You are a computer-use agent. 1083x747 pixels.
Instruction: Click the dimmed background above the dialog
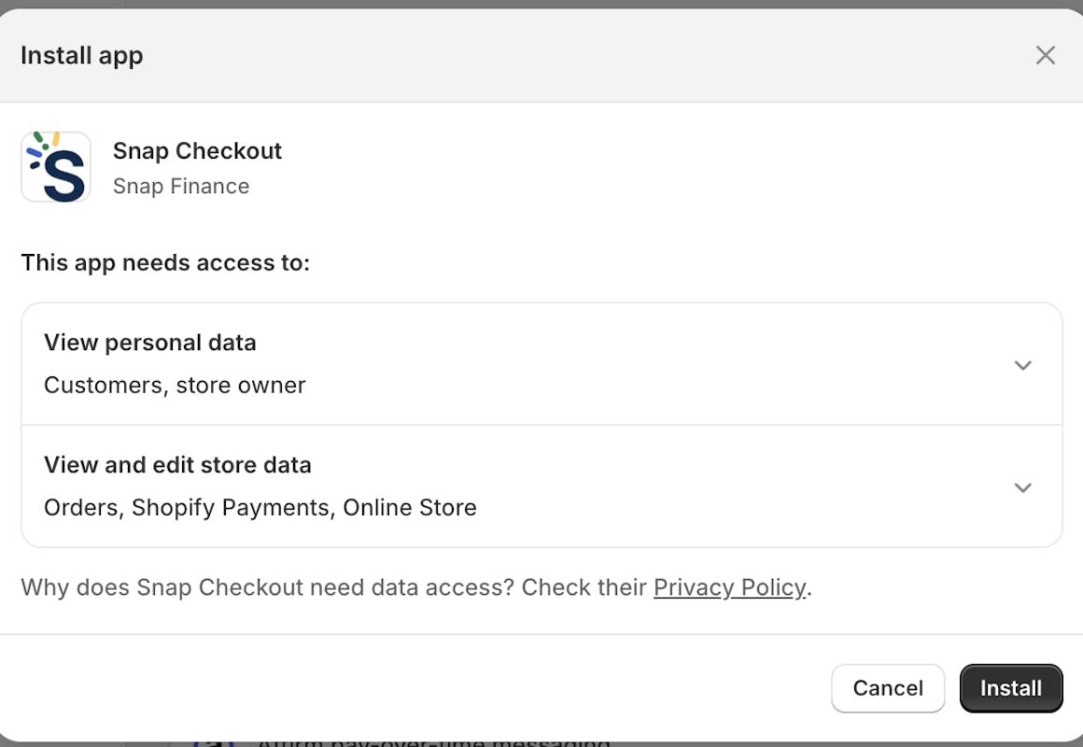[x=560, y=4]
